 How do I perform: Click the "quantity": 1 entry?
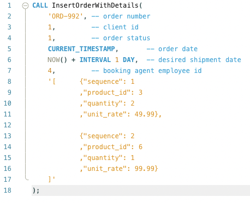109,158
